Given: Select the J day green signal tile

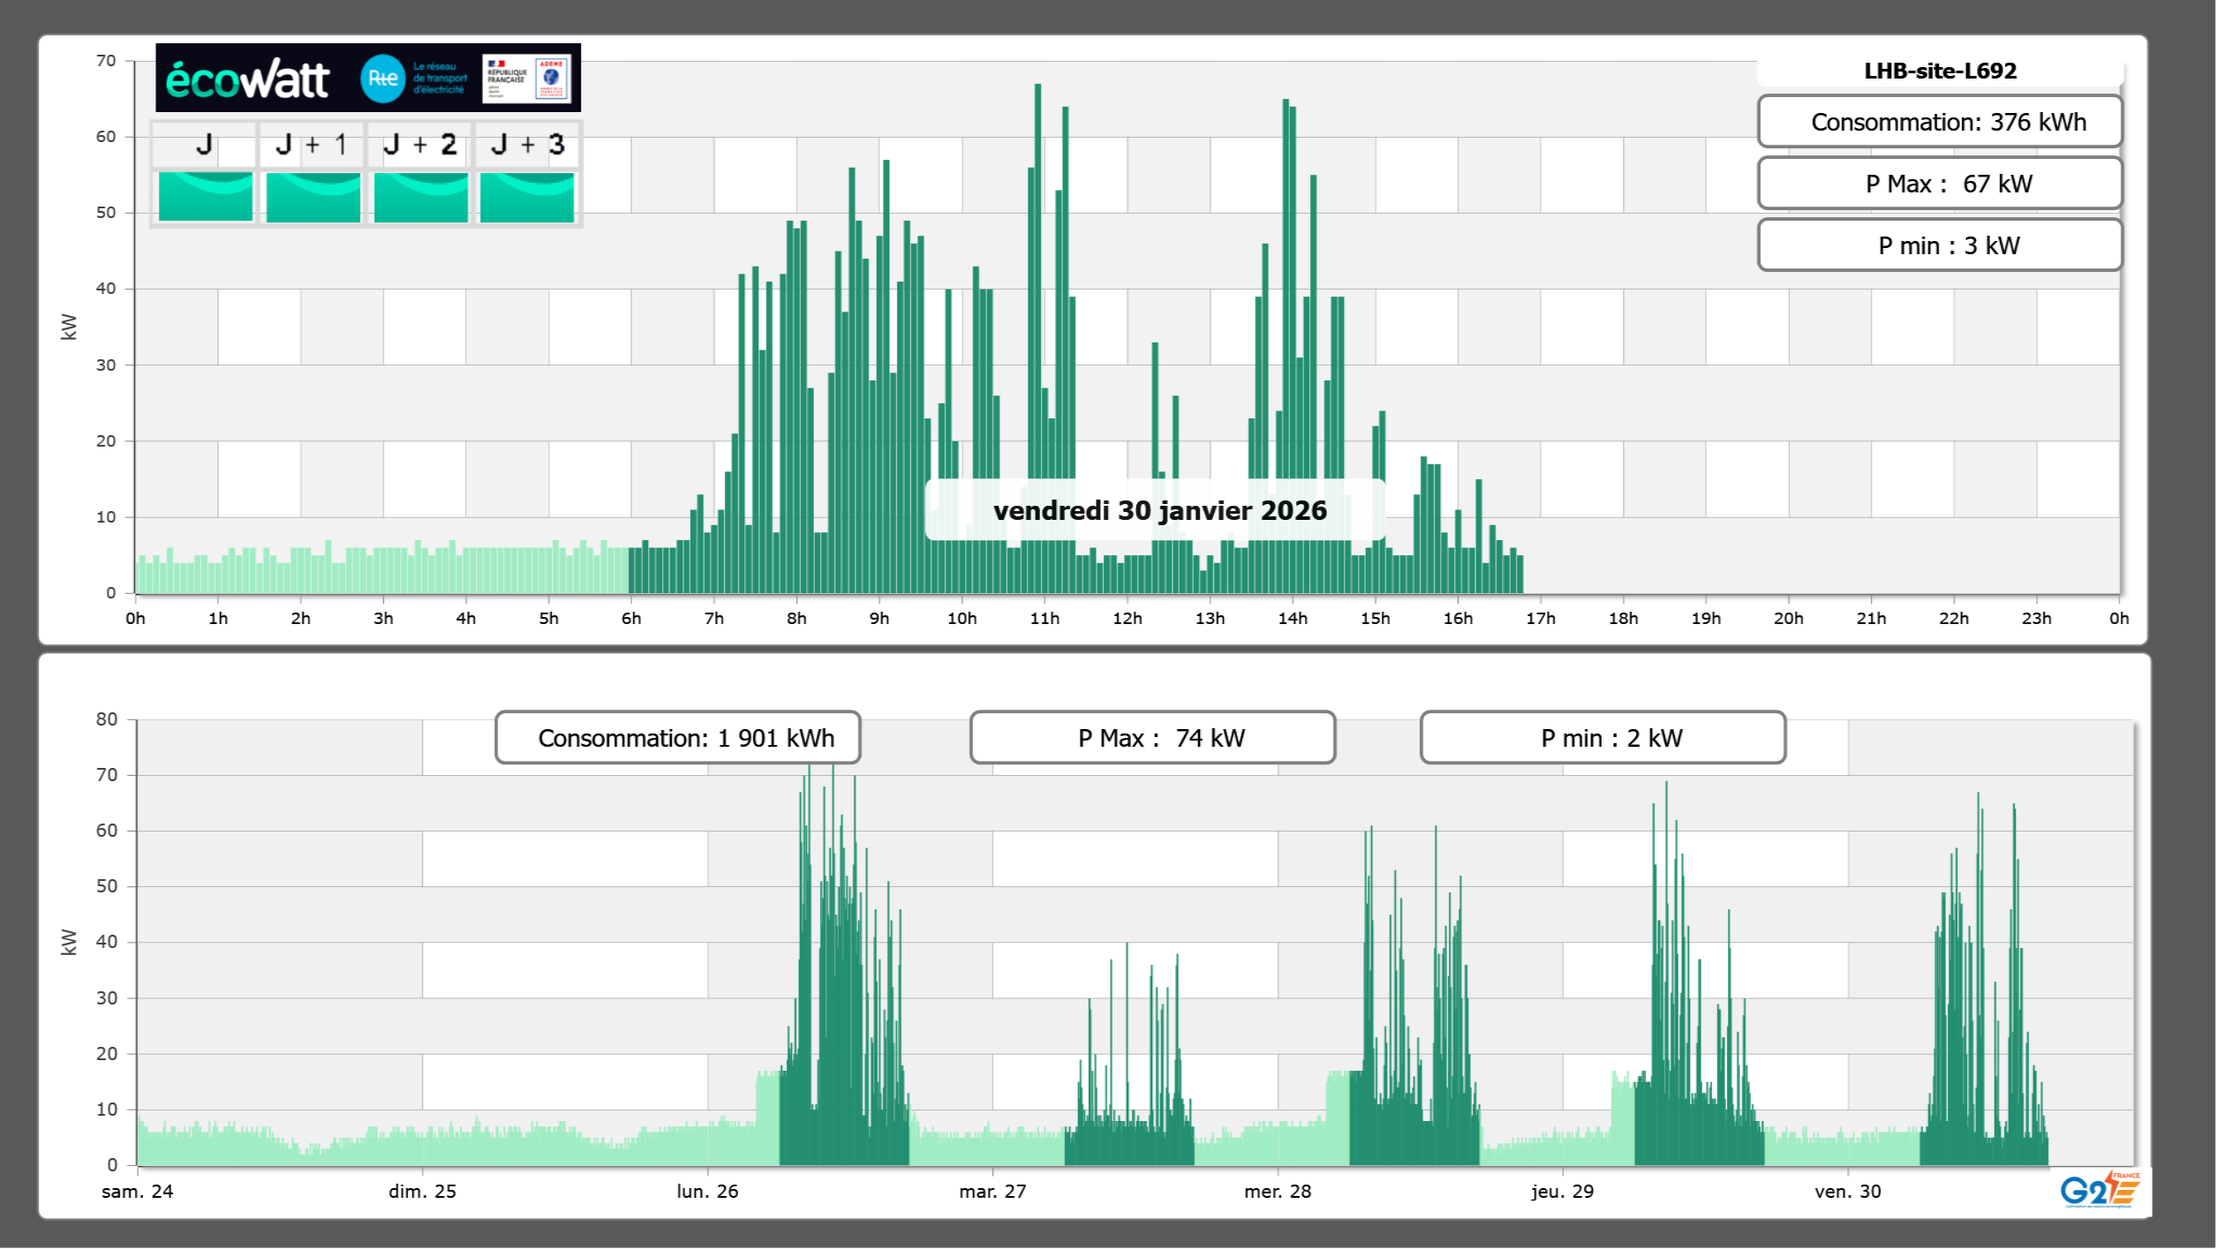Looking at the screenshot, I should (206, 197).
